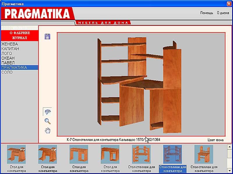Select the КАПИТАН collection

10,49
